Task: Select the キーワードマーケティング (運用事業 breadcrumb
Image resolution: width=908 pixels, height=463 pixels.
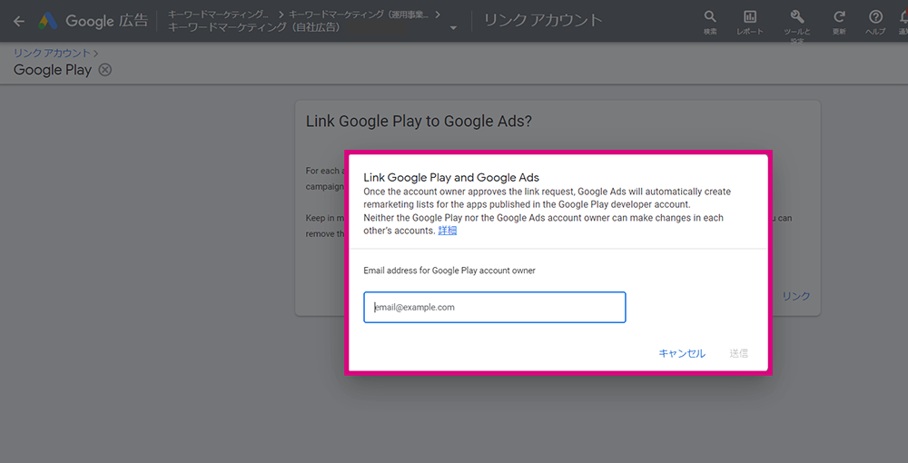Action: (x=359, y=15)
